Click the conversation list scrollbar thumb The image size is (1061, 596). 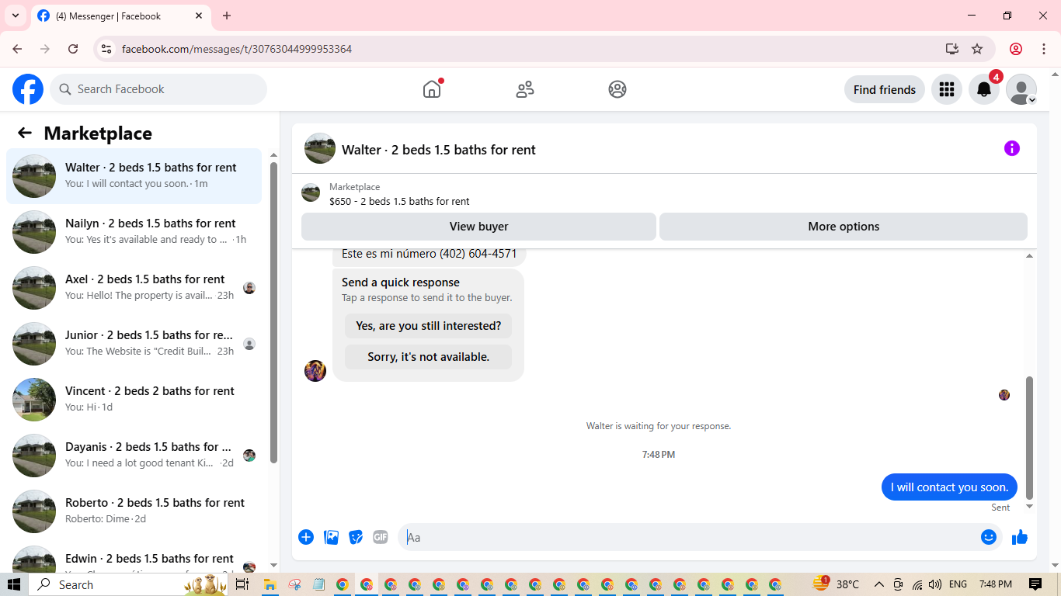[273, 312]
